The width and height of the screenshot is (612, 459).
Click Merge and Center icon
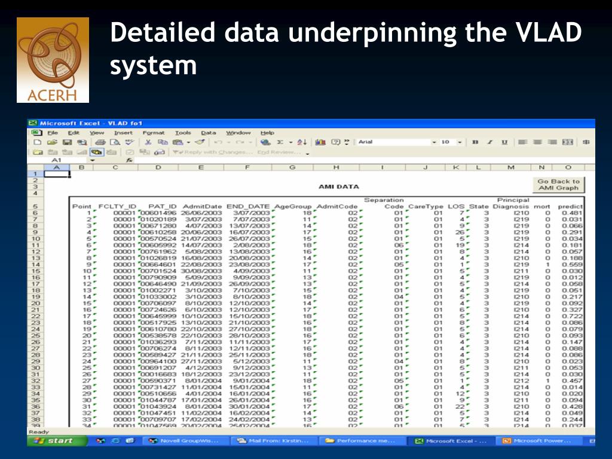[568, 142]
